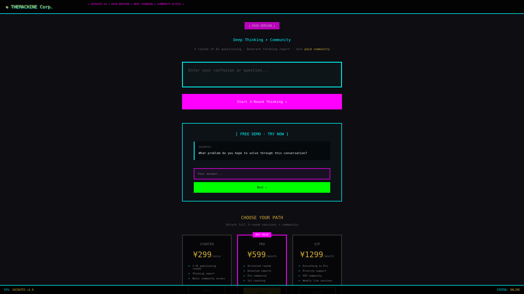Viewport: 524px width, 294px height.
Task: Click the scrolling SOCRATES AI ticker text
Action: coord(136,4)
